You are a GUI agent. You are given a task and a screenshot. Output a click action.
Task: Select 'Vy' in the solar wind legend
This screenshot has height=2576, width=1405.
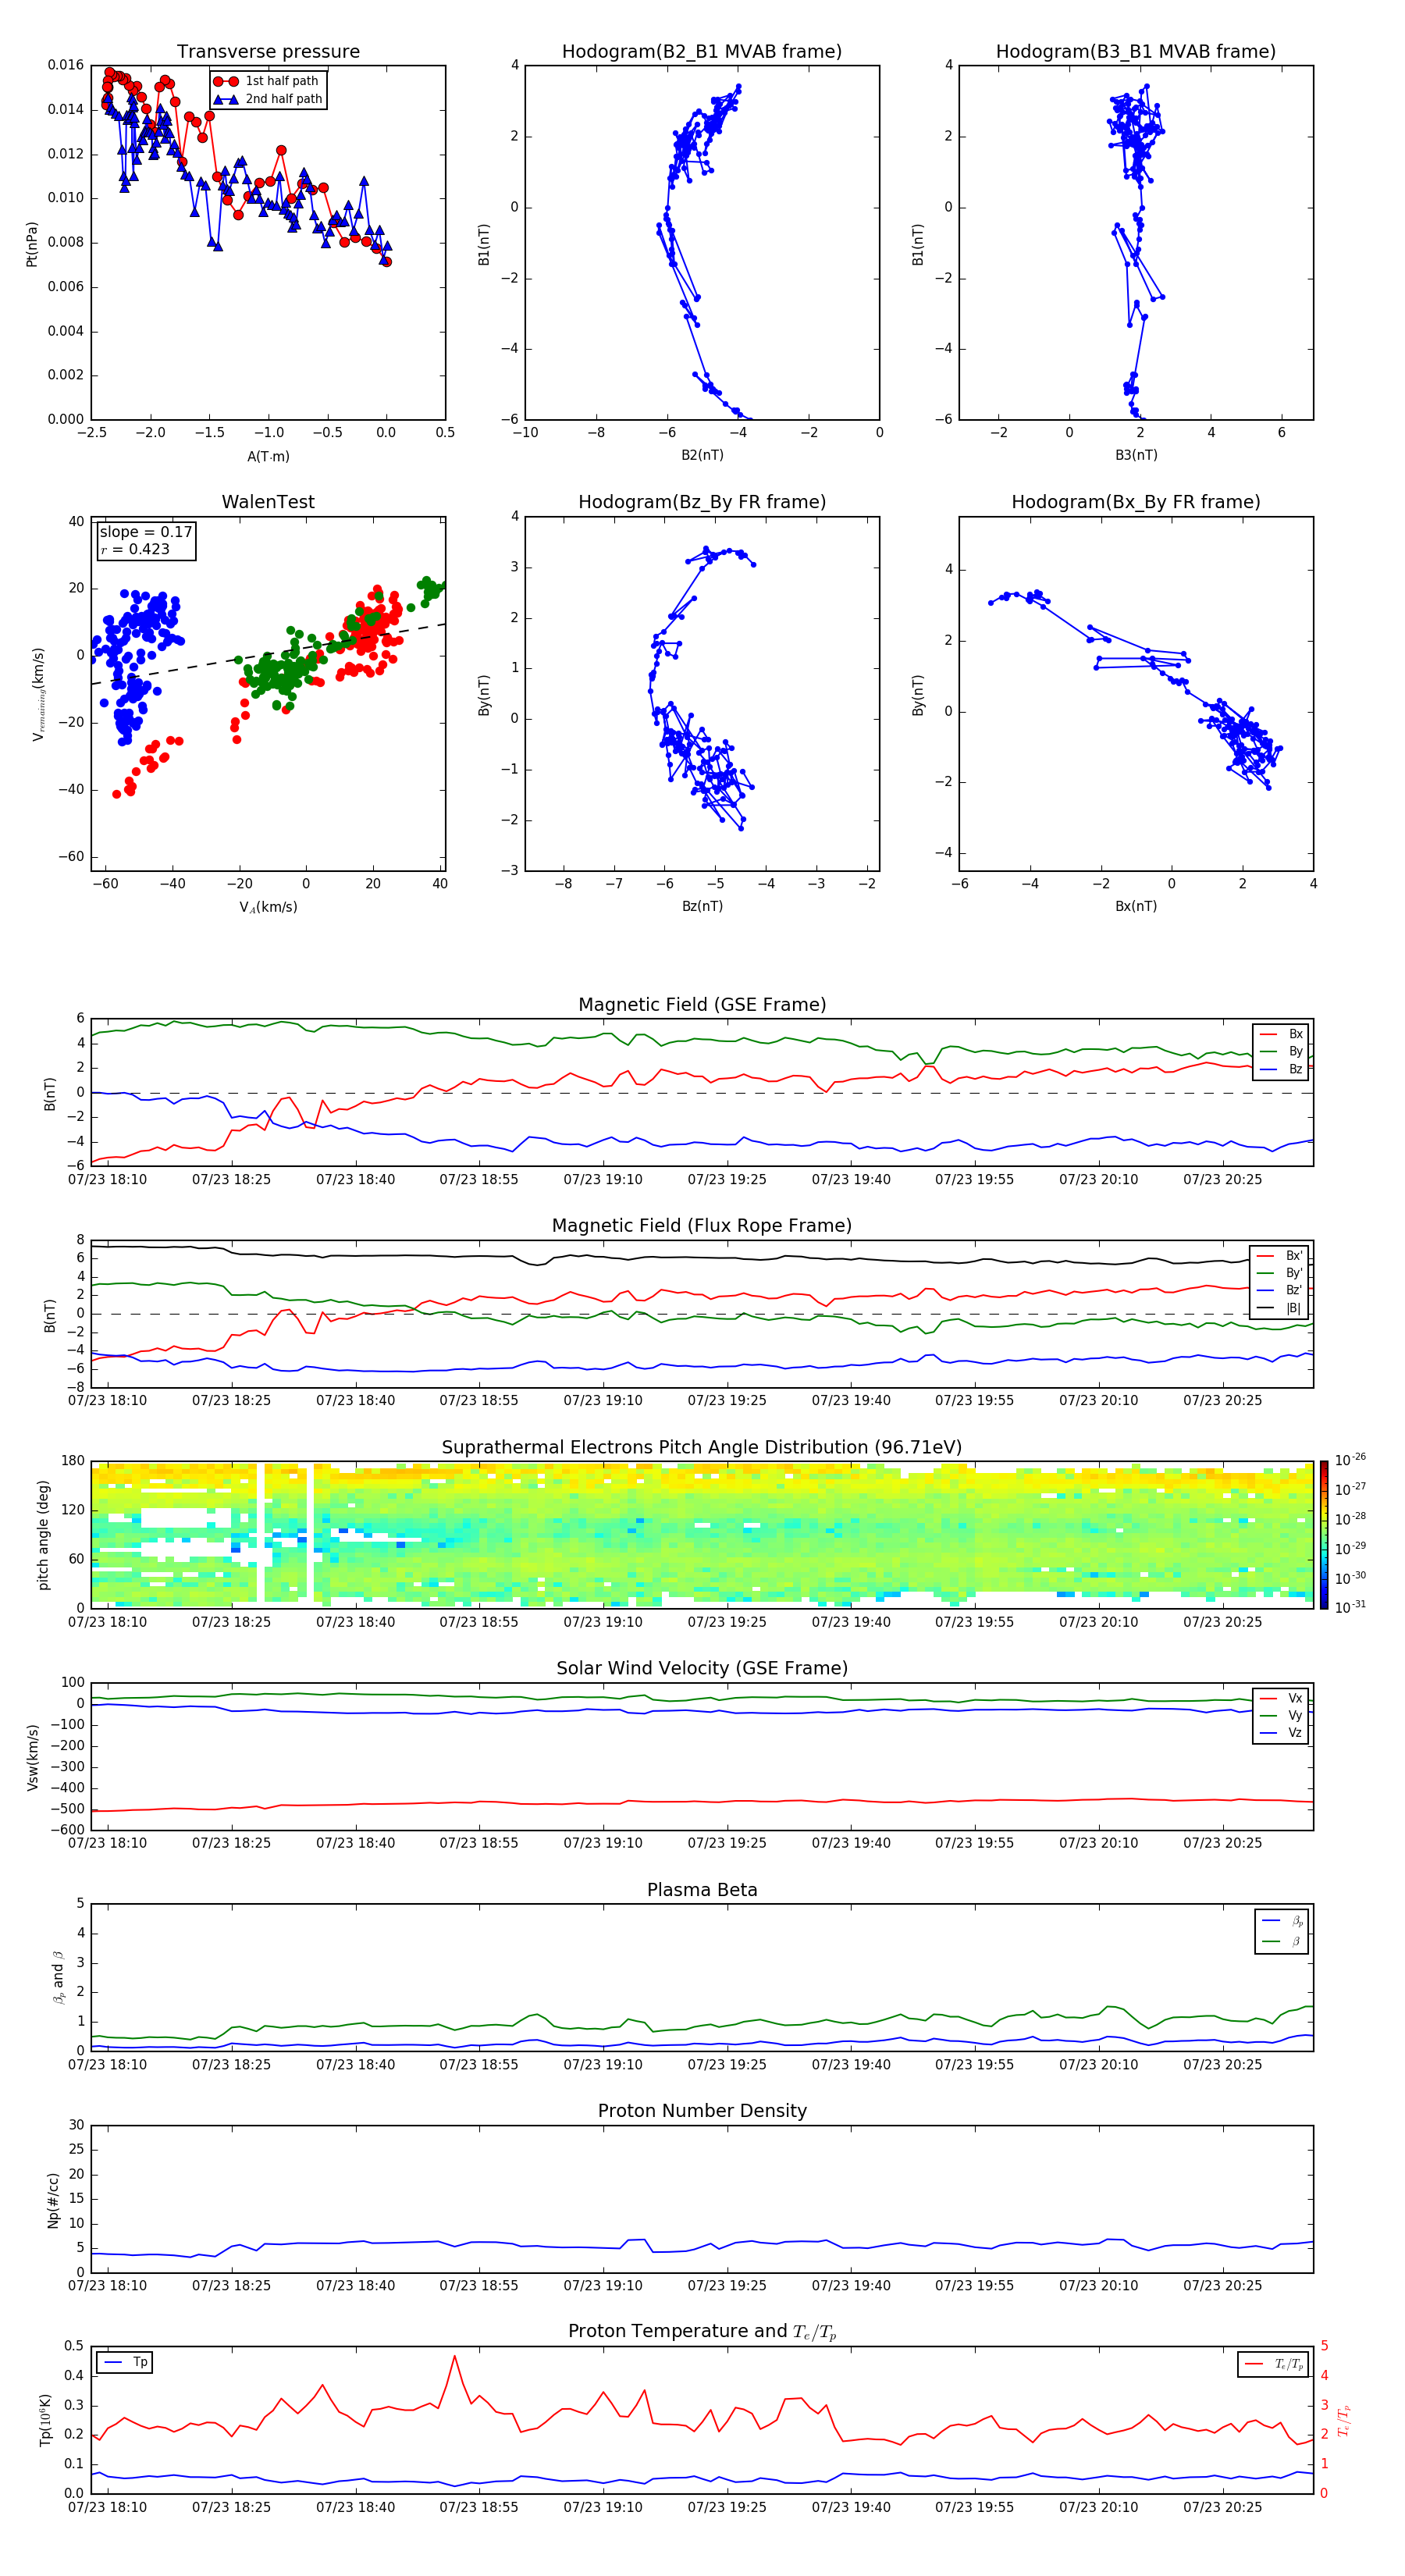click(1295, 1715)
